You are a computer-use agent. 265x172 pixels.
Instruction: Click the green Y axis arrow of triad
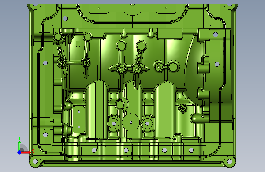pyautogui.click(x=19, y=146)
